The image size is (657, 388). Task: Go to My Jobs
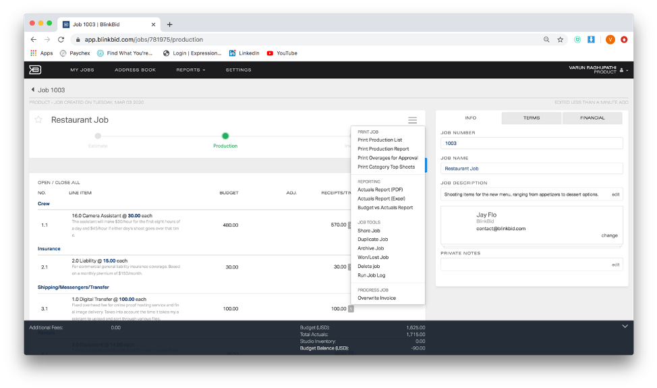click(82, 70)
